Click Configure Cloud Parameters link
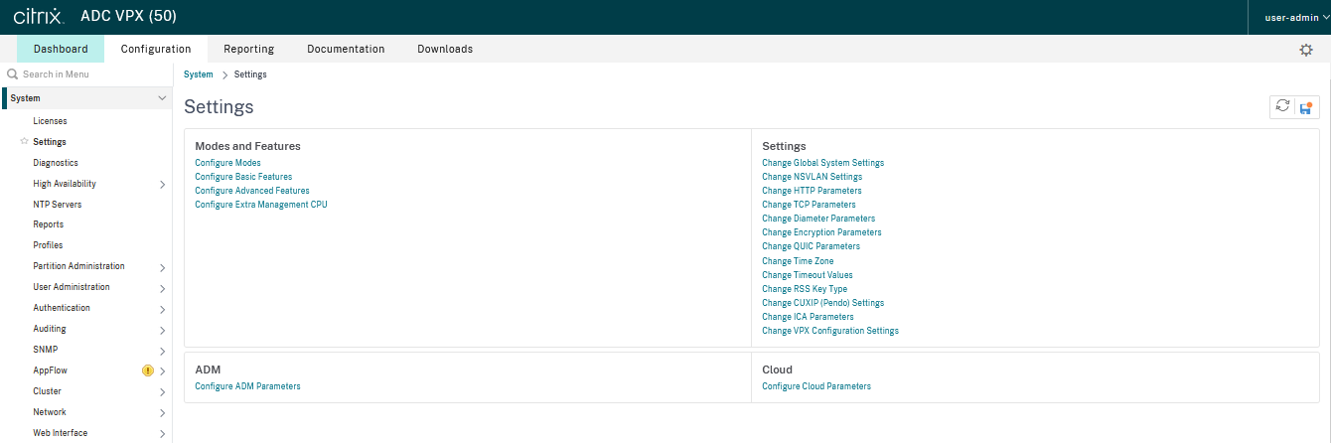 coord(816,386)
